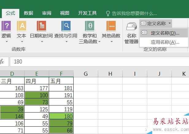Image resolution: width=189 pixels, height=134 pixels.
Task: Open the Math and Trig functions icon
Action: tap(90, 26)
